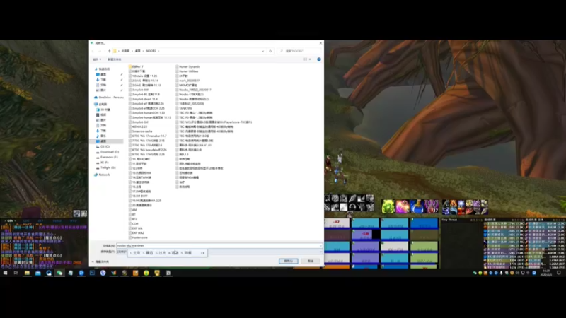
Task: Click the Cancel button
Action: pyautogui.click(x=311, y=261)
